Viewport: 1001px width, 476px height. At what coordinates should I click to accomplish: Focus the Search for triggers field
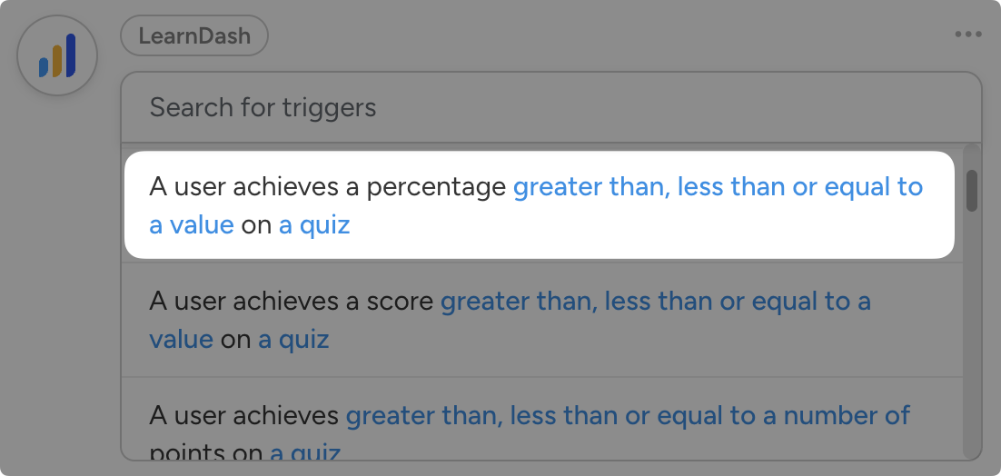click(550, 107)
